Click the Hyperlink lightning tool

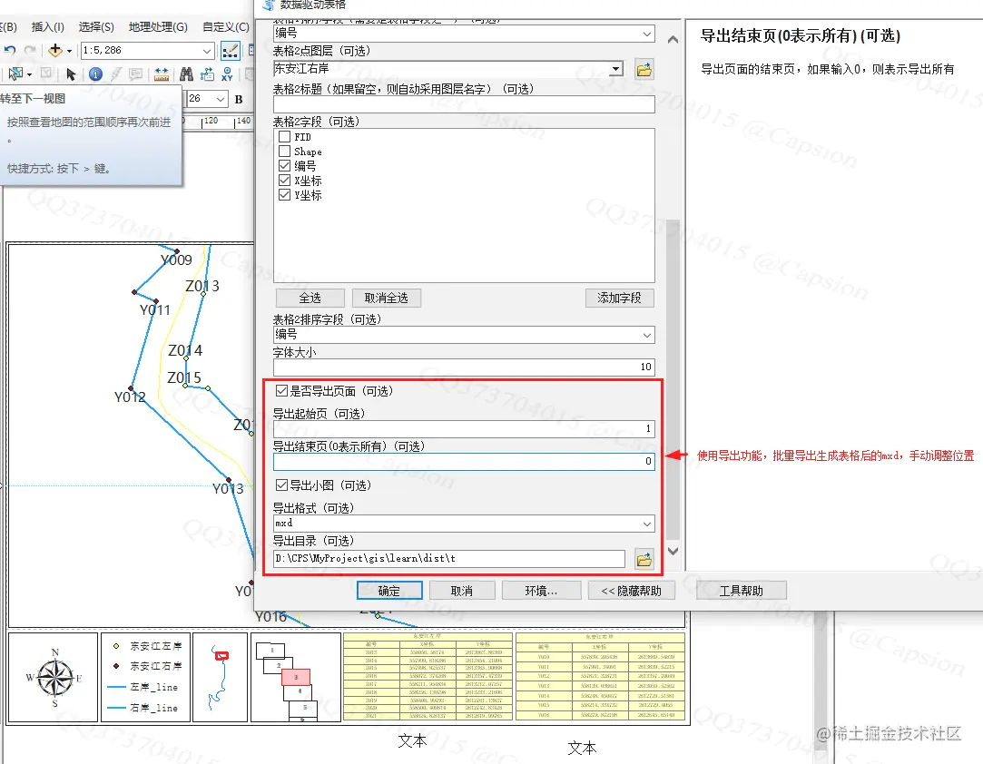[116, 74]
